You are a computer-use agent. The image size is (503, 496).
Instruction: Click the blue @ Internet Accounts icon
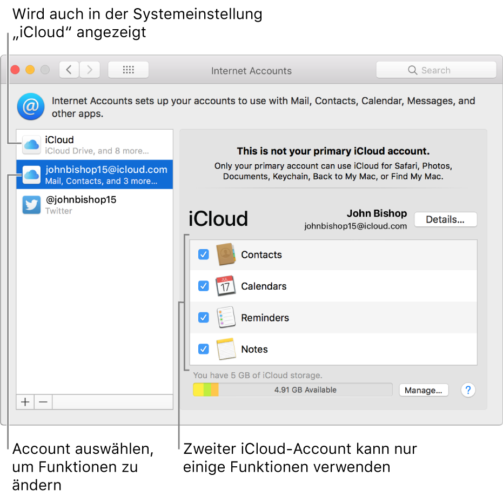[31, 106]
